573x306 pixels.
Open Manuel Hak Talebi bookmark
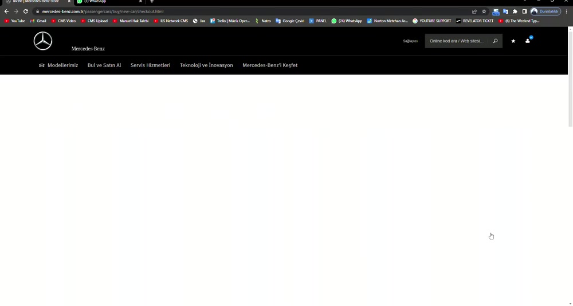tap(131, 21)
